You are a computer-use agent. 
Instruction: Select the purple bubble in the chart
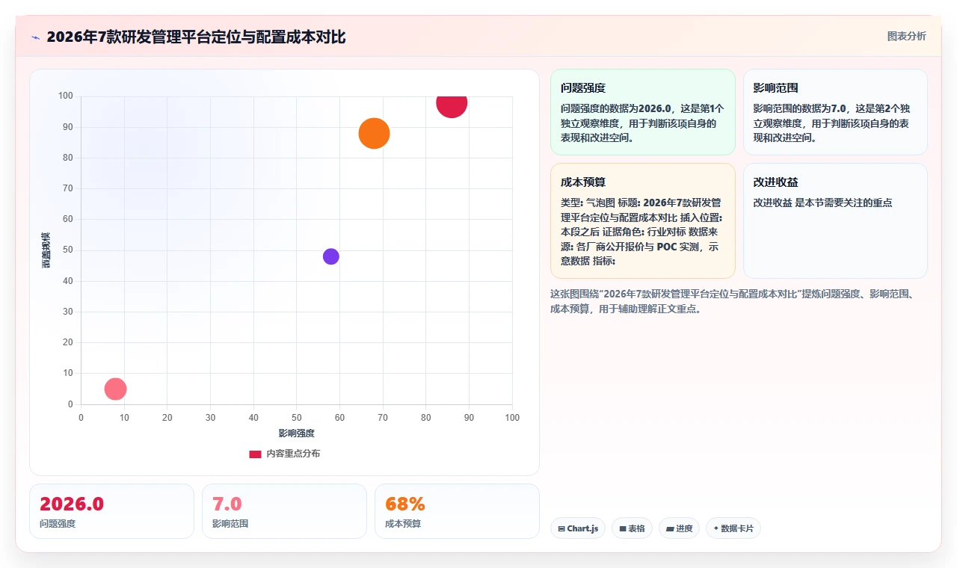coord(331,256)
